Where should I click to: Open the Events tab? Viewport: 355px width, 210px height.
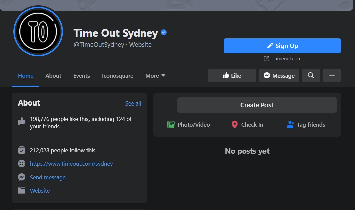(x=81, y=76)
